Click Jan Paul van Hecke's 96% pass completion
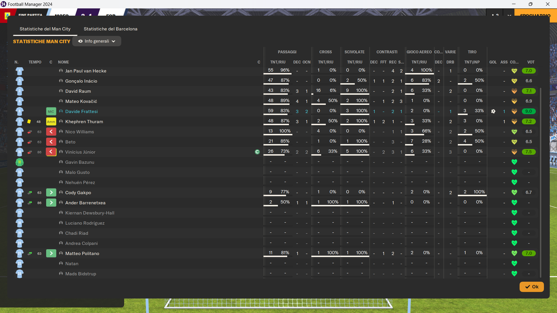The height and width of the screenshot is (313, 557). pos(285,70)
